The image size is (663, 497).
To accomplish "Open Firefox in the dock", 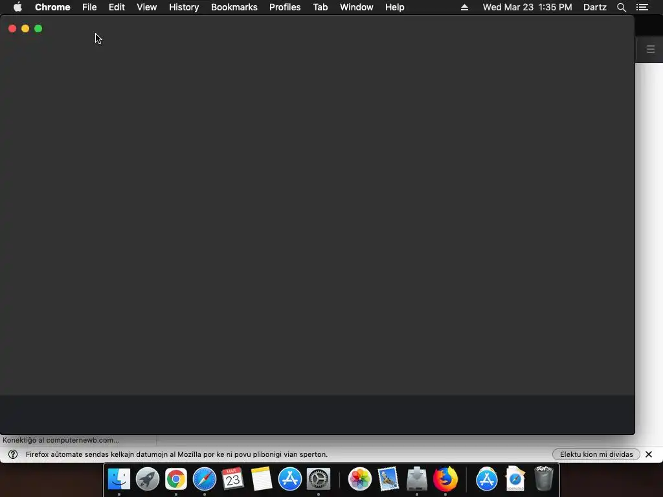I will 445,479.
